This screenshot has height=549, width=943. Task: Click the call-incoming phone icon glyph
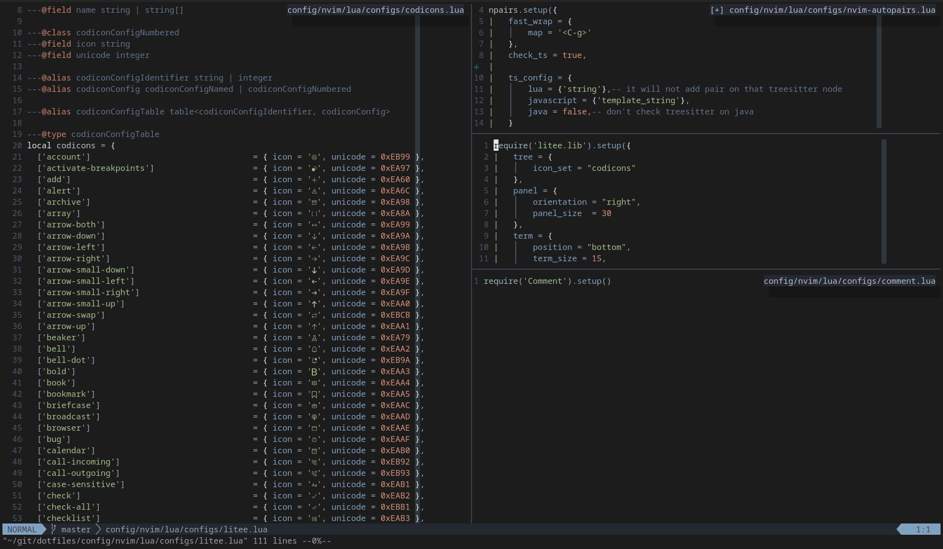pyautogui.click(x=314, y=462)
